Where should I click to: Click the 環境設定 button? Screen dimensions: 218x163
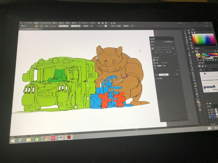[x=126, y=26]
